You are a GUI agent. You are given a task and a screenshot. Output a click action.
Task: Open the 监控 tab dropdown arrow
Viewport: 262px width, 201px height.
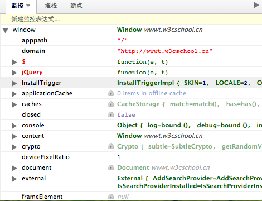[28, 6]
